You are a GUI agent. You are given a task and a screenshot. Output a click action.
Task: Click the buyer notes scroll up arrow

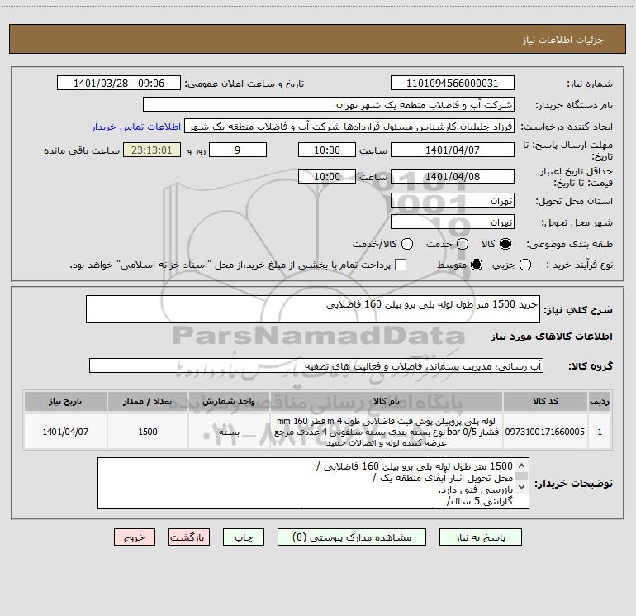coord(521,466)
